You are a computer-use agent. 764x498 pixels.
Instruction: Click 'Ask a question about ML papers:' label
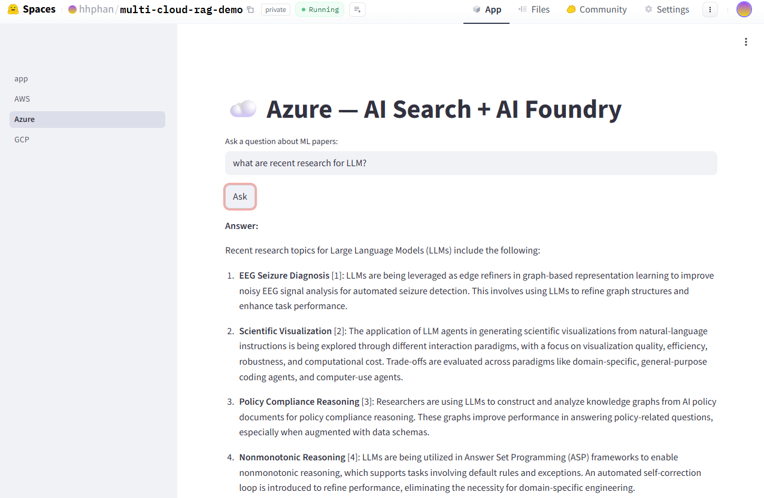click(x=281, y=142)
